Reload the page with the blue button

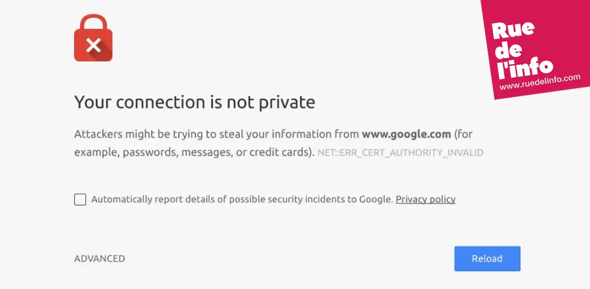click(x=487, y=259)
